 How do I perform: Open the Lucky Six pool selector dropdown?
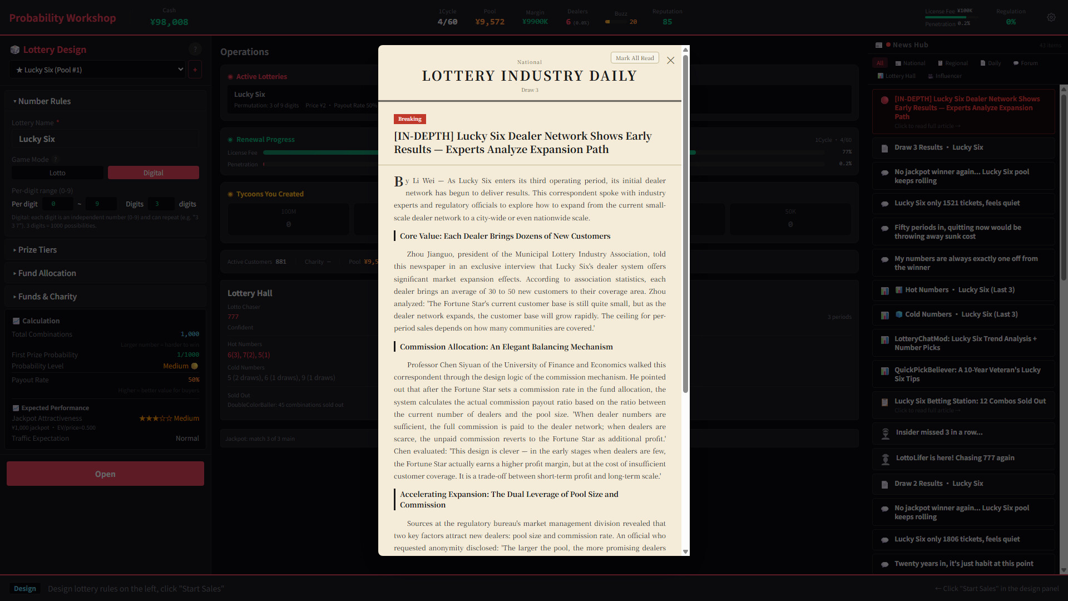pos(97,70)
